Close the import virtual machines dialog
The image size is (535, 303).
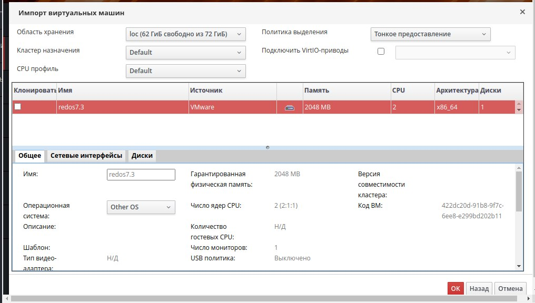tap(522, 12)
